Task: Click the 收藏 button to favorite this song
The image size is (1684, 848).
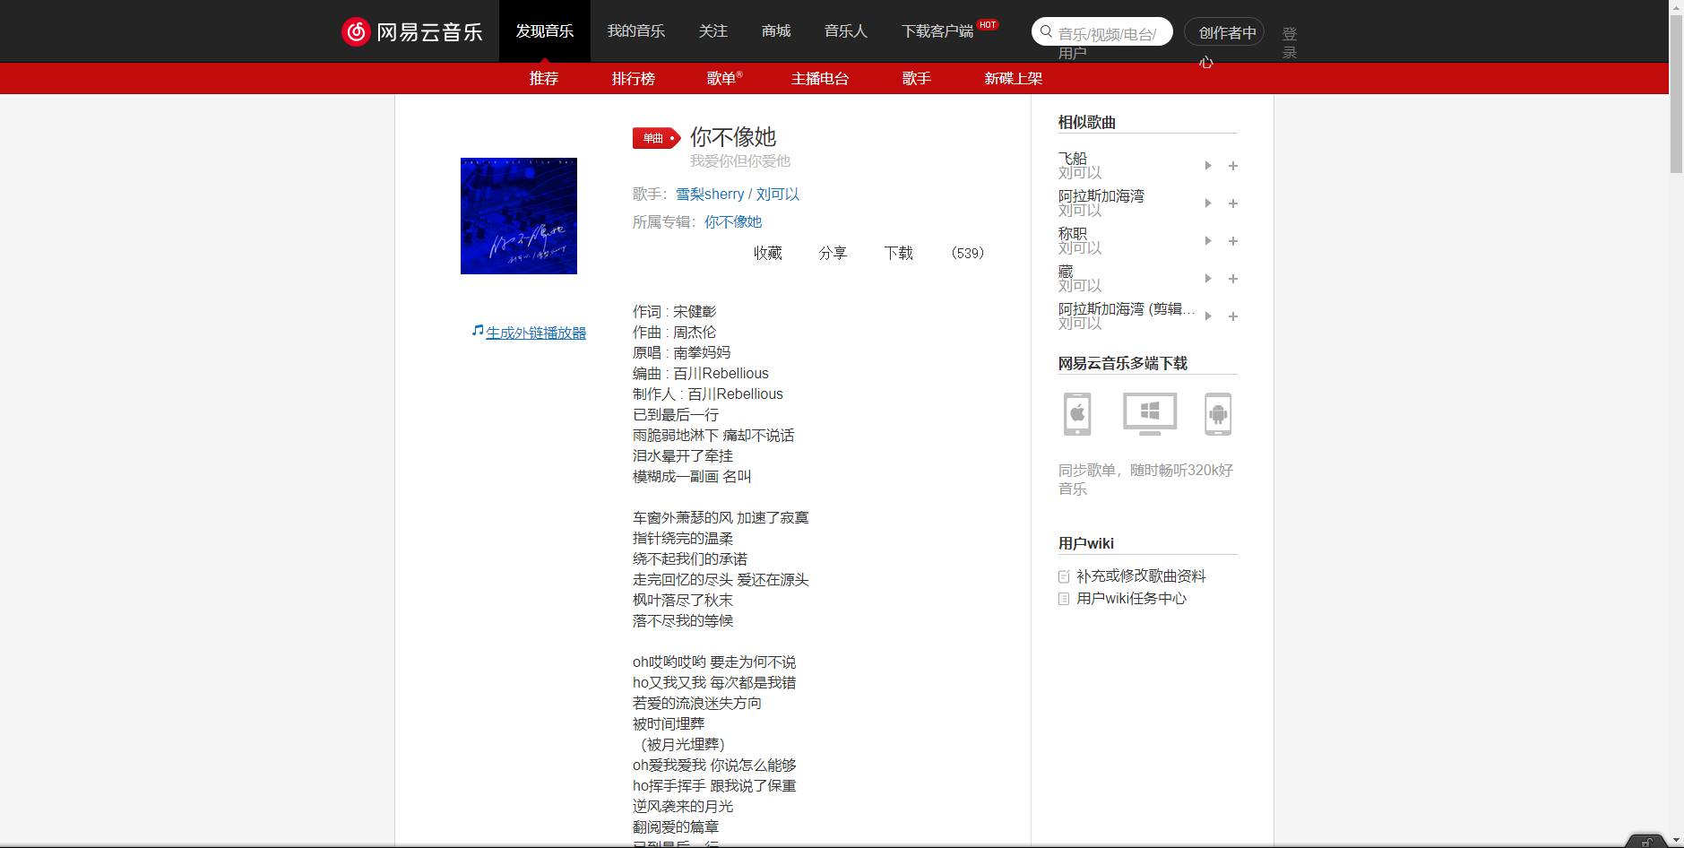Action: pos(767,253)
